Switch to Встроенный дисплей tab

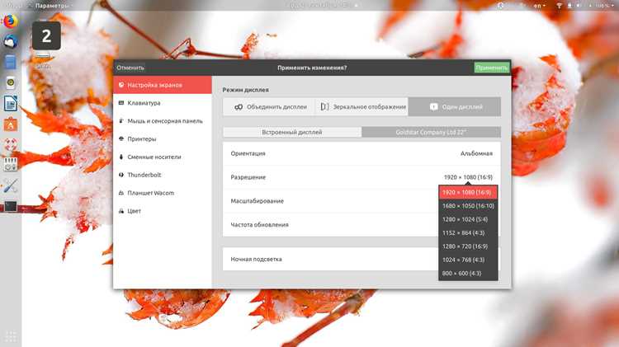292,132
